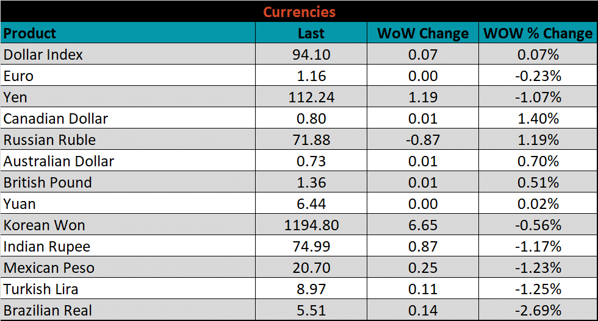Click the Turkish Lira percent change -1.25%
This screenshot has width=598, height=321.
pos(538,289)
